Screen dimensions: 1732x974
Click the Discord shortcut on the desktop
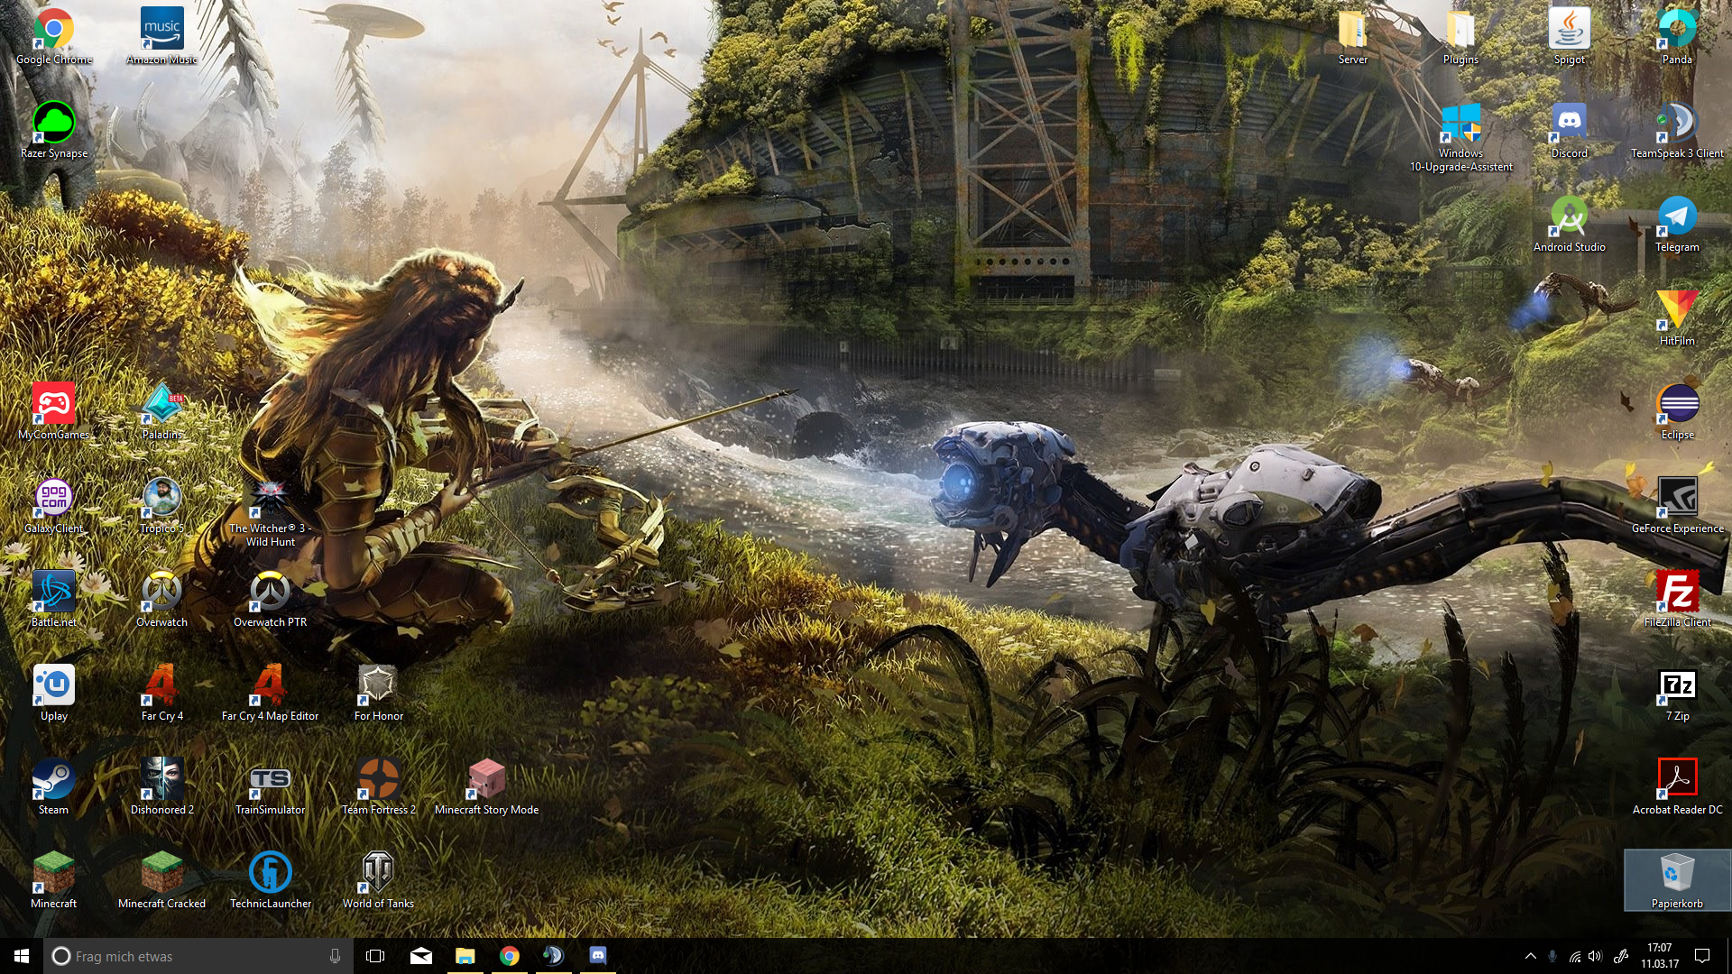click(x=1570, y=130)
